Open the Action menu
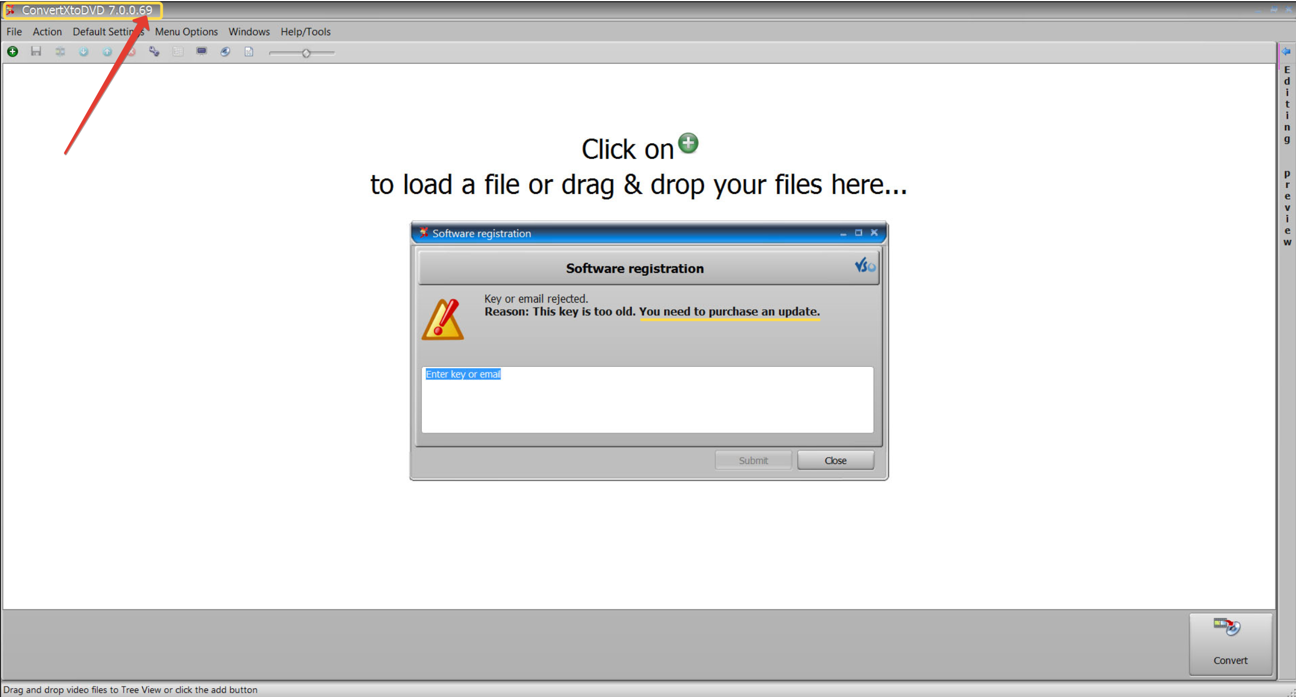The image size is (1296, 697). pos(47,32)
